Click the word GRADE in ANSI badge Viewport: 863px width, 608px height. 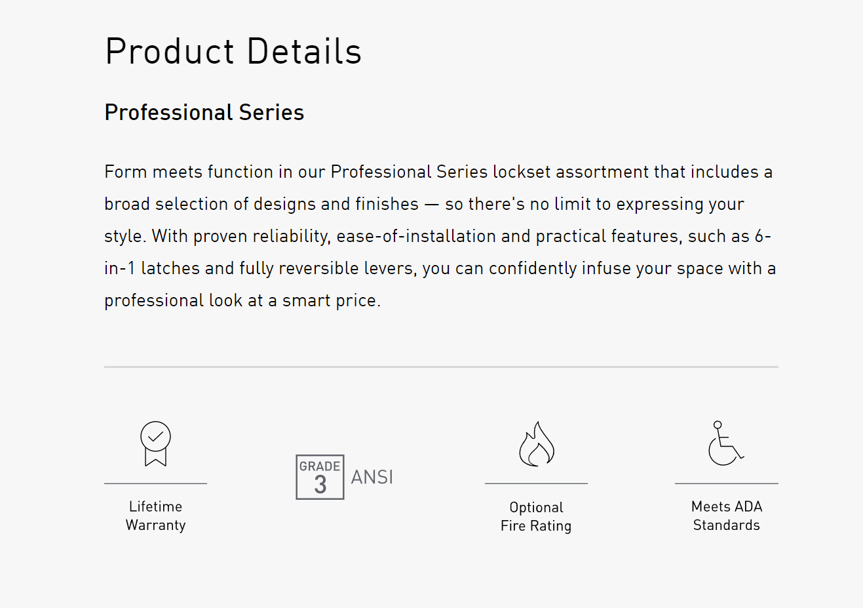320,466
